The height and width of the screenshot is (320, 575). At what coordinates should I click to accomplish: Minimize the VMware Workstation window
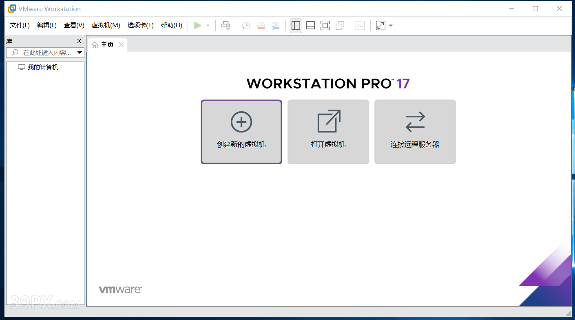[511, 9]
